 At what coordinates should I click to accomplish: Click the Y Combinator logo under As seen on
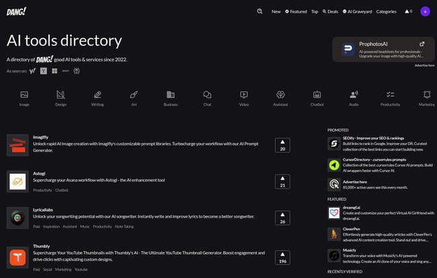(44, 71)
